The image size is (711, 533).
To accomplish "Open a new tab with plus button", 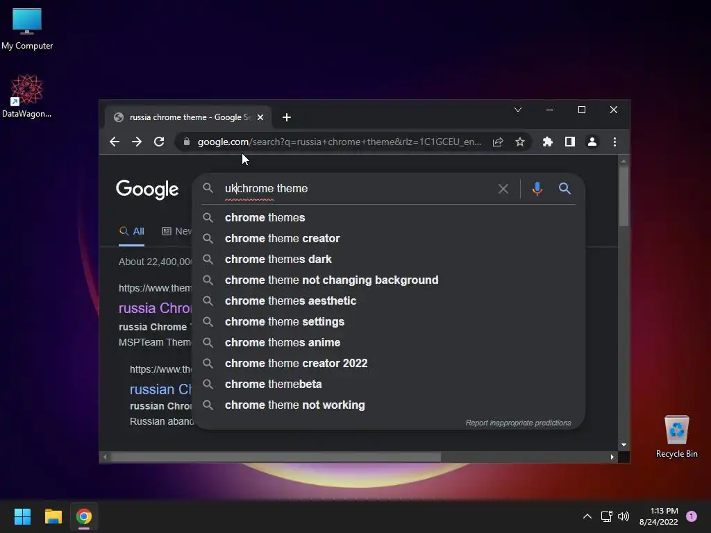I will pyautogui.click(x=287, y=117).
